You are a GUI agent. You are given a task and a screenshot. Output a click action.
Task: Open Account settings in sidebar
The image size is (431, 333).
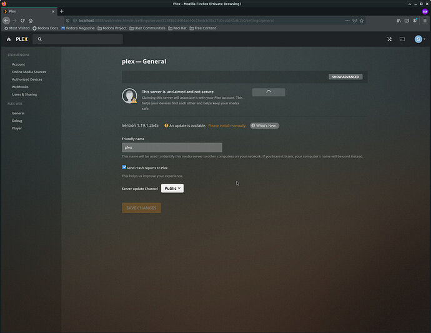tap(18, 64)
